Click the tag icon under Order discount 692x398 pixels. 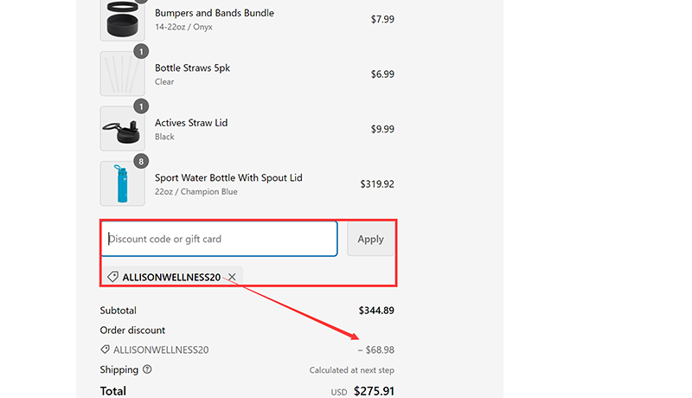(106, 350)
